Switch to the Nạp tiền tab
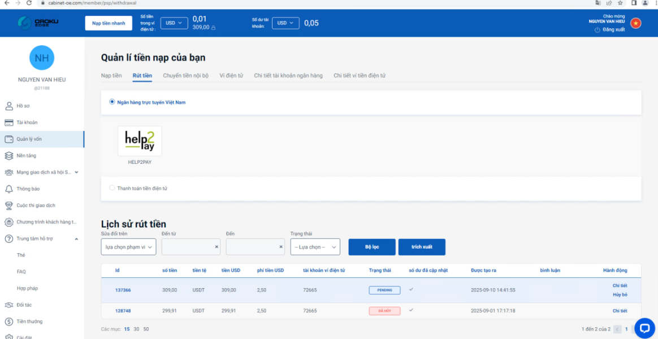 click(x=111, y=76)
